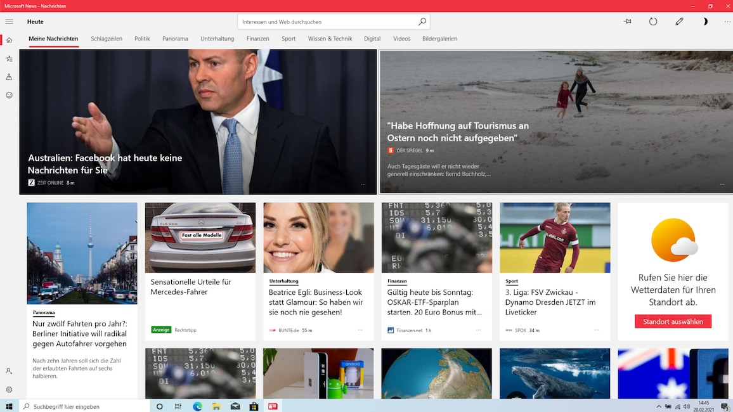
Task: Open the settings gear in sidebar
Action: (9, 389)
